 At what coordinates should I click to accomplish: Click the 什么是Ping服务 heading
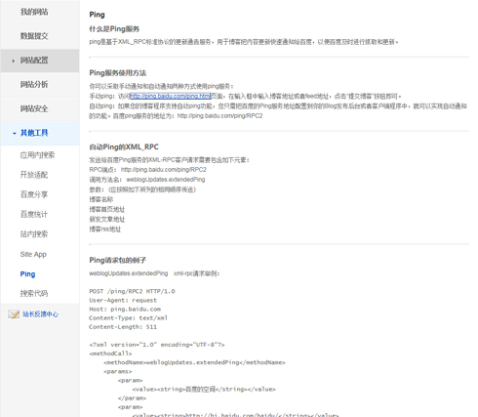point(114,29)
